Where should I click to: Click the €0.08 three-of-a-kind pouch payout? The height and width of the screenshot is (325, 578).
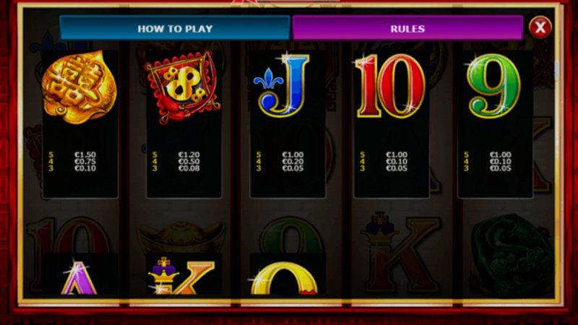tap(189, 168)
